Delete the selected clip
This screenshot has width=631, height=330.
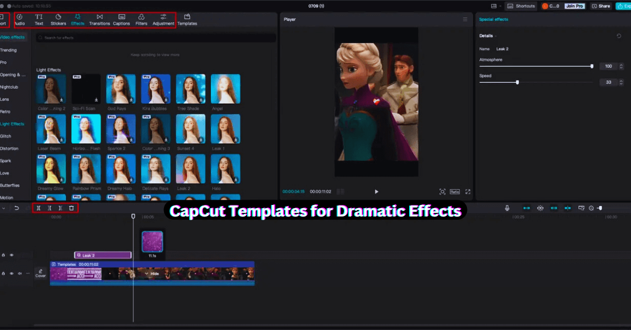pos(72,208)
